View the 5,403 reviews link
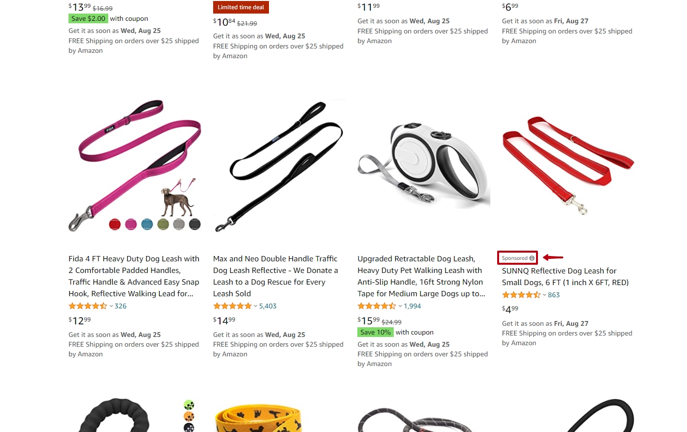Image resolution: width=687 pixels, height=432 pixels. (268, 306)
